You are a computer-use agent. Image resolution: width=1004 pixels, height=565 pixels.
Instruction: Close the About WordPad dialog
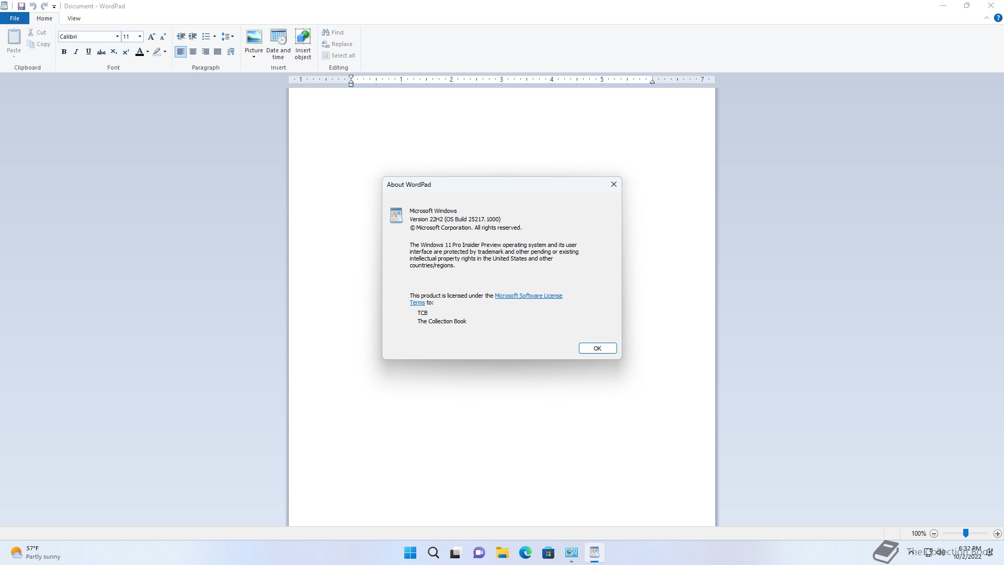(x=614, y=184)
